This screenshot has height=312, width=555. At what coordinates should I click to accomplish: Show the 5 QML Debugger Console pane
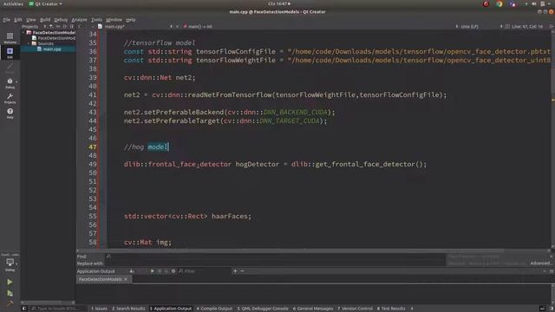point(263,309)
